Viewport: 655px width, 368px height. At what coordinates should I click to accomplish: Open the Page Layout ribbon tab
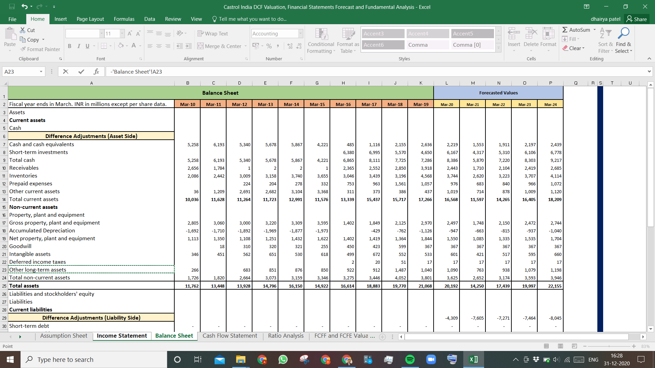point(90,19)
